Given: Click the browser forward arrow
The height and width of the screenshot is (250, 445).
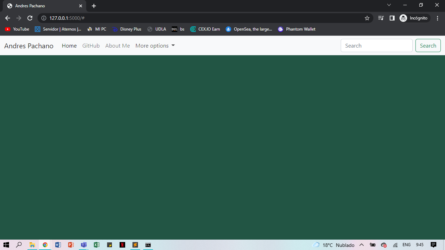Looking at the screenshot, I should point(19,18).
